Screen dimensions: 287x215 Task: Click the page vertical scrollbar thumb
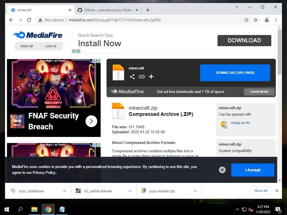point(279,52)
